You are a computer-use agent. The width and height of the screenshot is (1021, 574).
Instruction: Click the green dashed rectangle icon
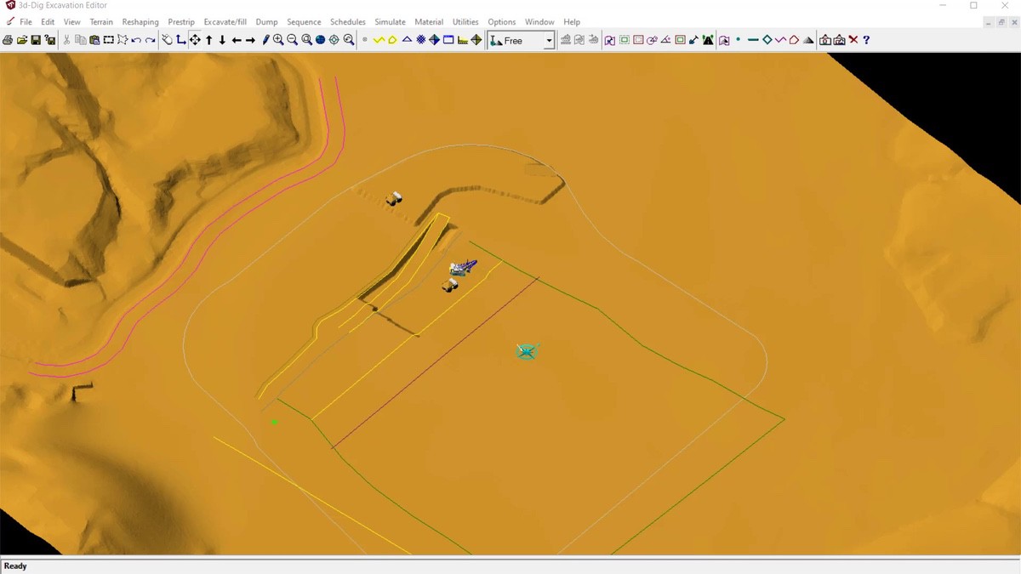[x=625, y=40]
